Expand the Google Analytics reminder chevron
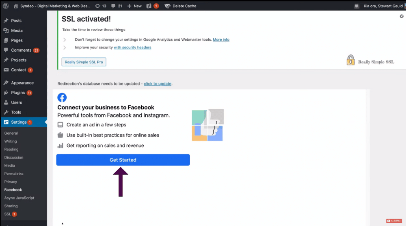 [x=65, y=40]
